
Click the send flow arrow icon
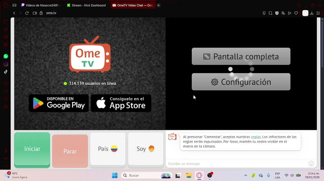pyautogui.click(x=290, y=13)
